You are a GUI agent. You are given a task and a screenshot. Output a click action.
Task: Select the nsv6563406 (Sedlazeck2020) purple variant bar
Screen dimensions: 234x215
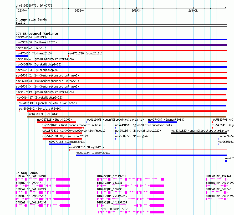[x=121, y=45]
